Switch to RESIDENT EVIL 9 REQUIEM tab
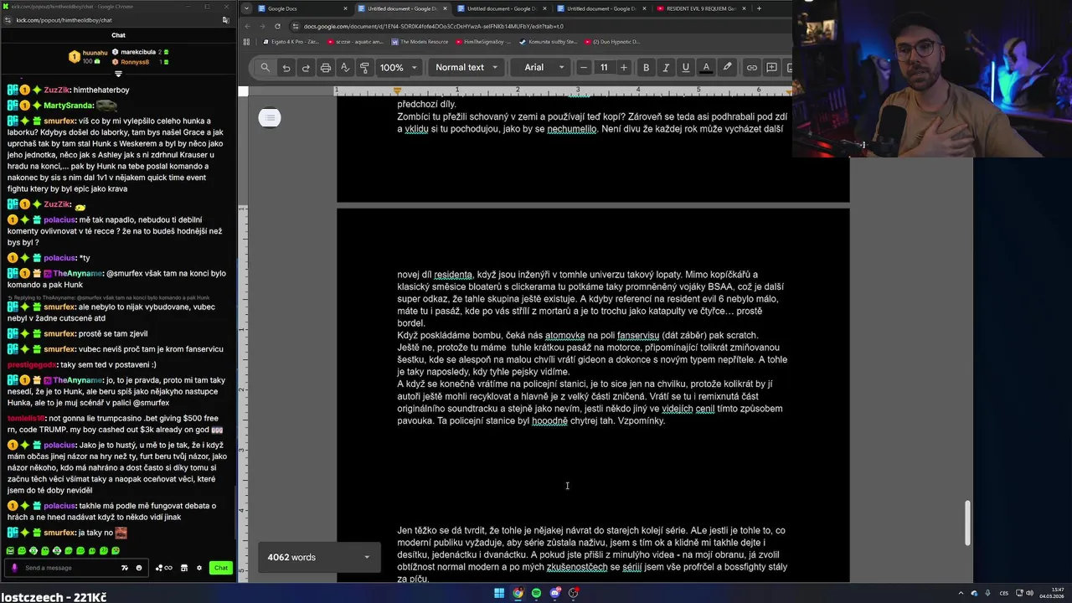This screenshot has height=603, width=1072. pyautogui.click(x=700, y=8)
